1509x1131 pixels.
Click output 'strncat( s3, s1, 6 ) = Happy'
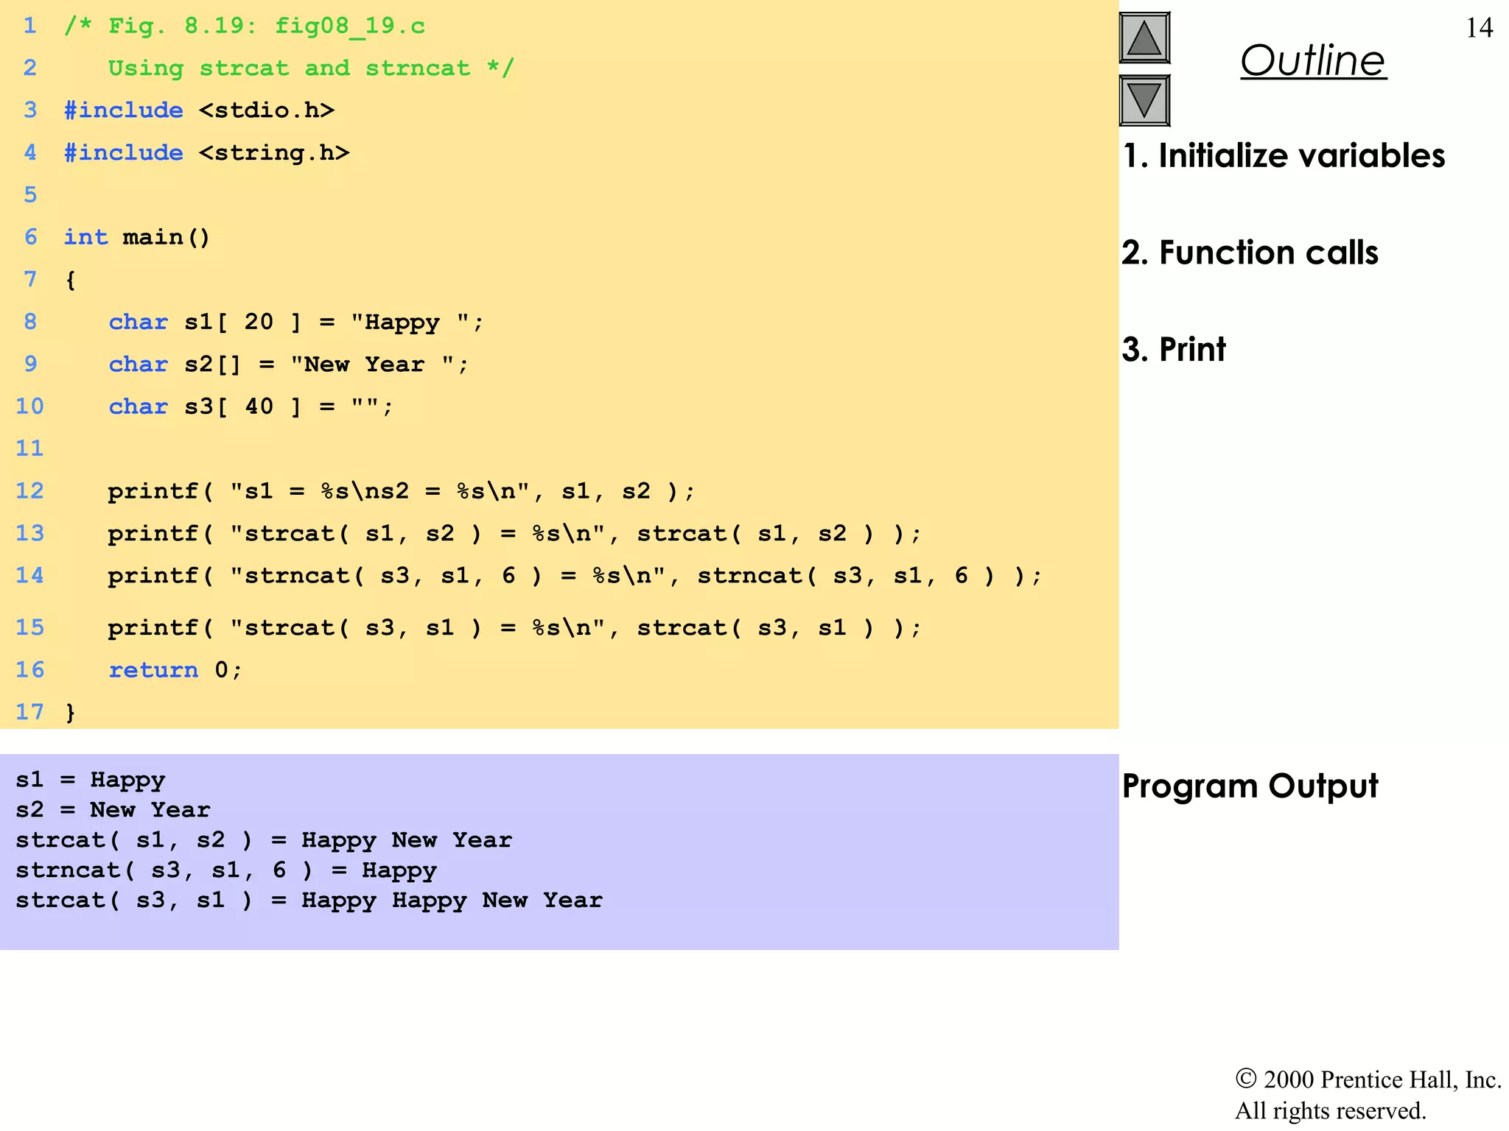226,870
